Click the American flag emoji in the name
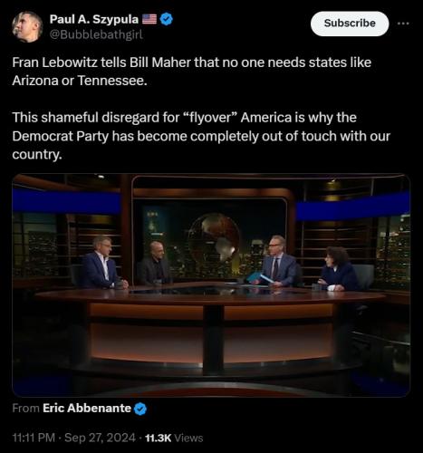This screenshot has height=453, width=423. (149, 19)
